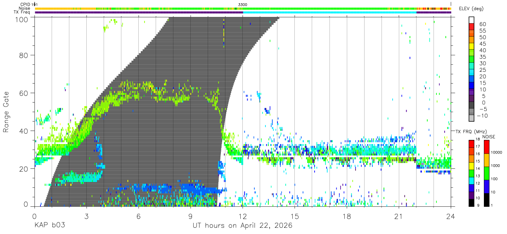The width and height of the screenshot is (507, 234).
Task: Click the '12' tick label on UT hours axis
Action: [x=243, y=216]
